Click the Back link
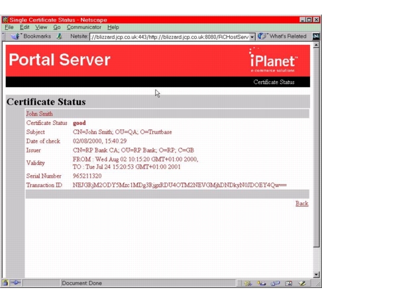This screenshot has width=404, height=290. 302,203
